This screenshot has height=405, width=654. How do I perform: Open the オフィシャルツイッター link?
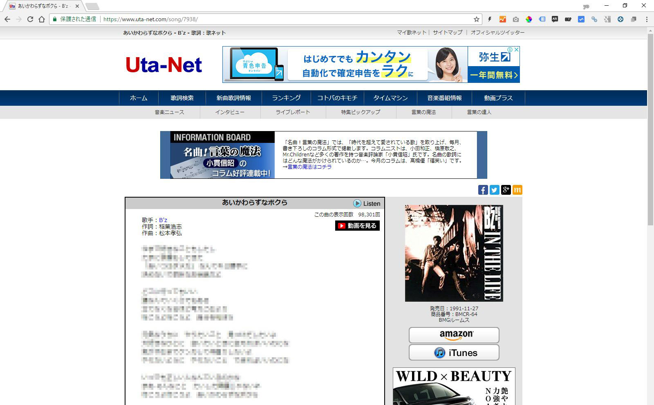click(497, 33)
